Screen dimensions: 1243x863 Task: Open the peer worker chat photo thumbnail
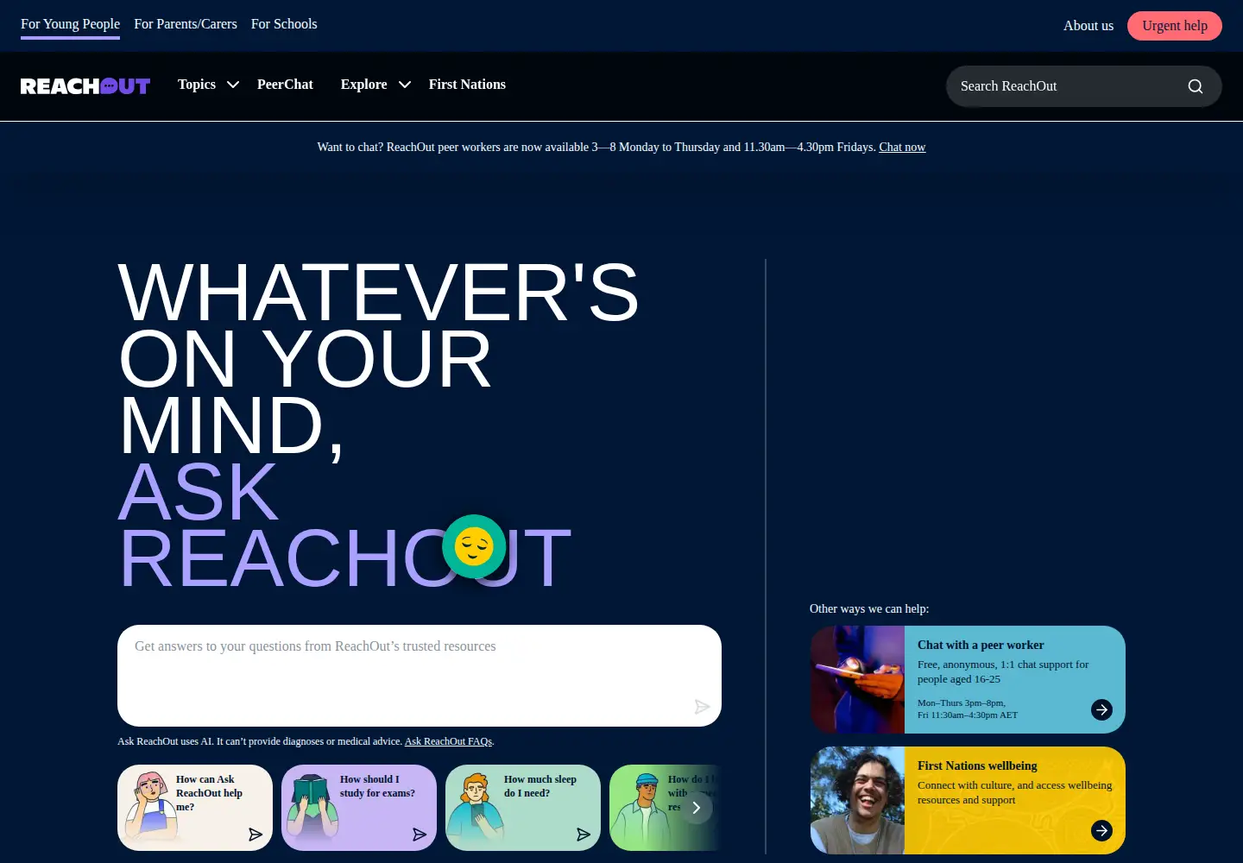(x=857, y=680)
